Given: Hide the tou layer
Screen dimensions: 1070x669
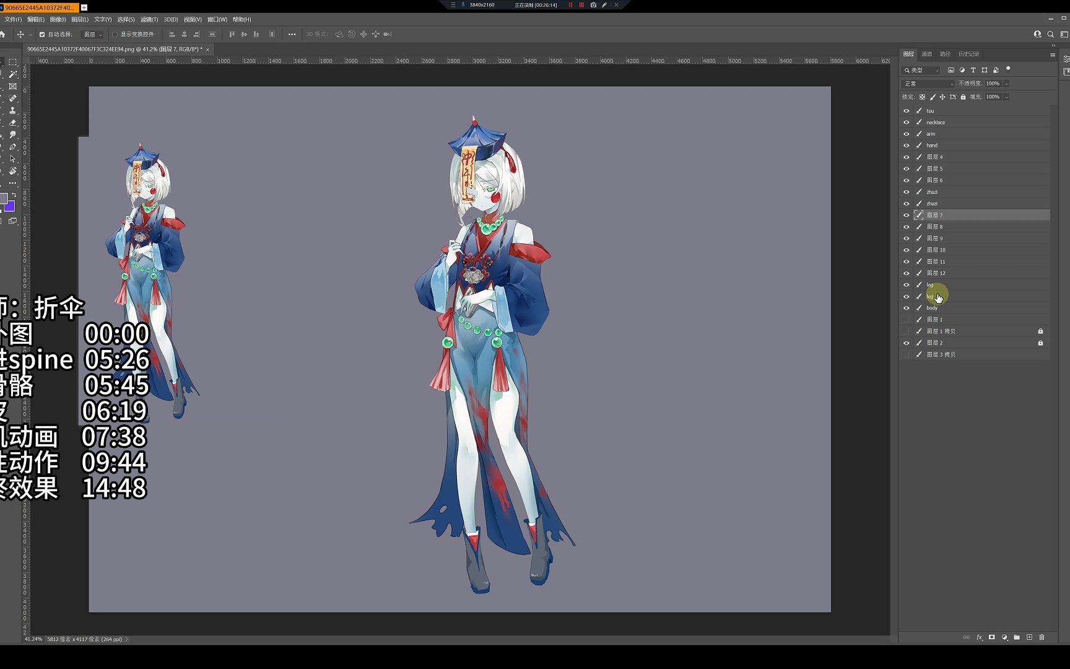Looking at the screenshot, I should (907, 111).
